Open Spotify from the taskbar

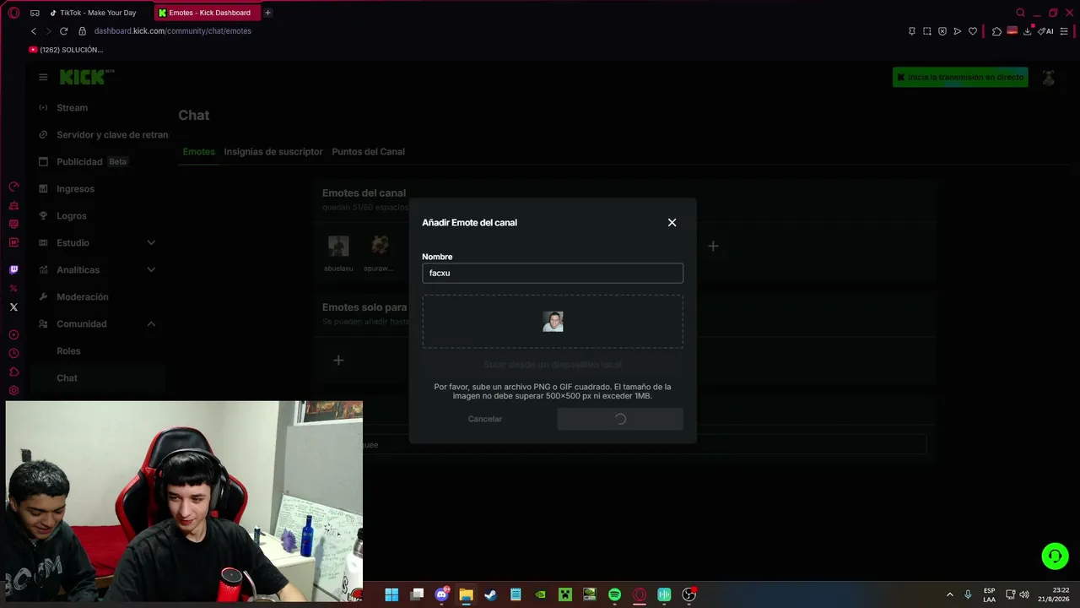click(x=614, y=594)
